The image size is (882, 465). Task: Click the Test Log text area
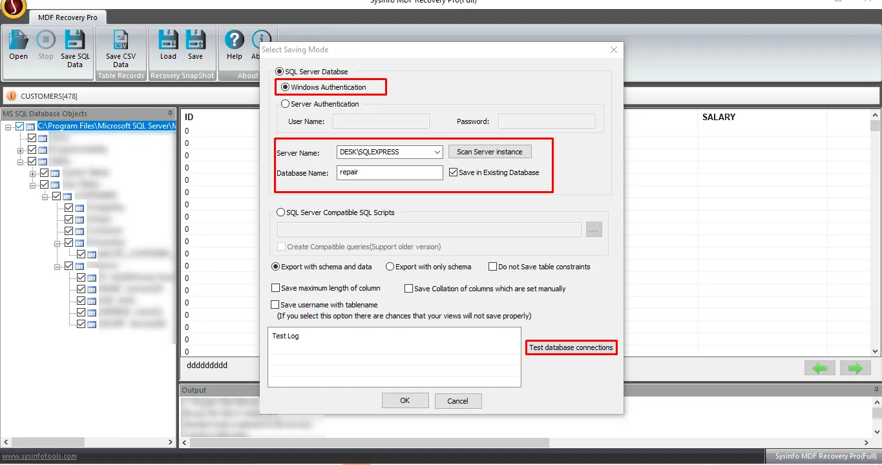click(394, 357)
